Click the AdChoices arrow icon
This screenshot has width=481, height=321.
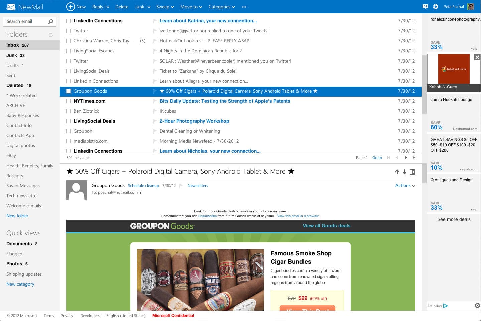click(x=445, y=306)
